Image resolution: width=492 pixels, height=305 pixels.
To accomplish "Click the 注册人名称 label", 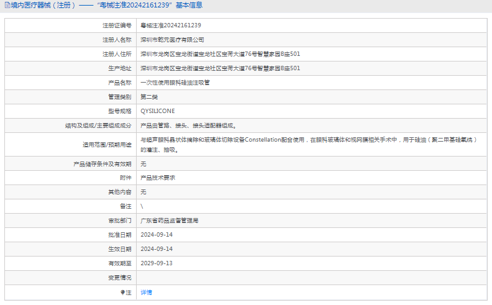I will pos(117,40).
